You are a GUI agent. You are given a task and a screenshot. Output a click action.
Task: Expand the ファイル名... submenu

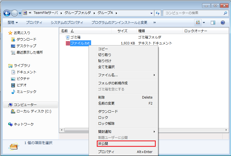pyautogui.click(x=126, y=75)
